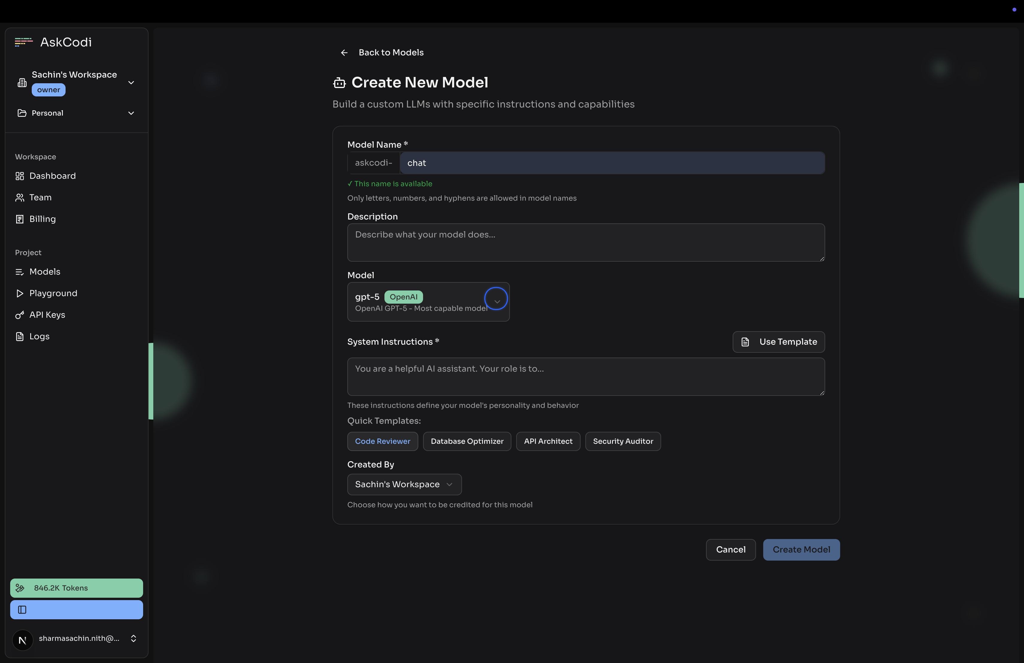This screenshot has height=663, width=1024.
Task: Click the back arrow icon
Action: coord(344,52)
